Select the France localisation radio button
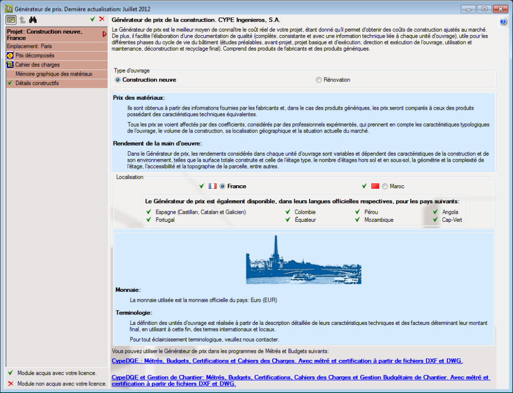This screenshot has height=393, width=513. point(222,186)
